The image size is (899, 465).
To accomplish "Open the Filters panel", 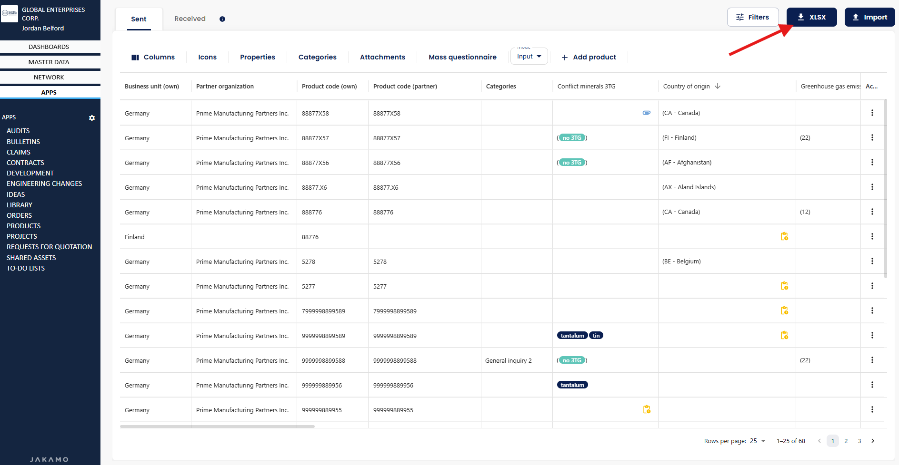I will [752, 17].
